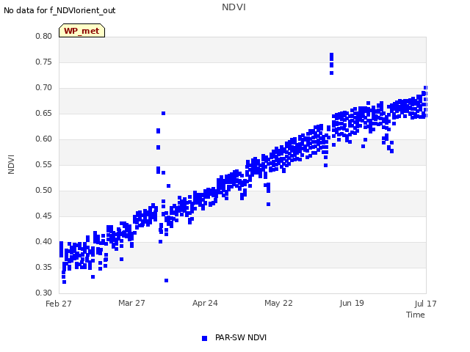Click the vertical NDVI y-axis title
Image resolution: width=470 pixels, height=352 pixels.
[11, 164]
